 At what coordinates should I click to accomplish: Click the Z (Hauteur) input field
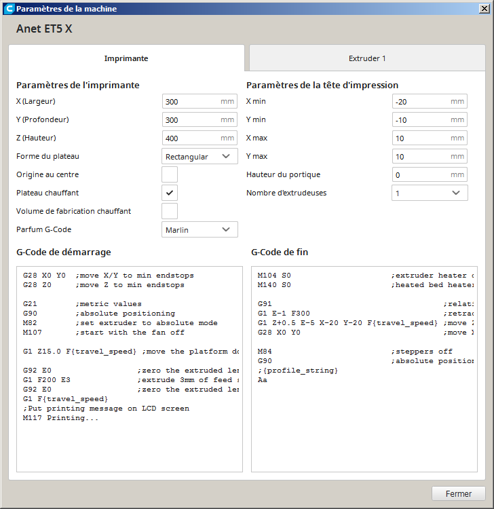(199, 138)
